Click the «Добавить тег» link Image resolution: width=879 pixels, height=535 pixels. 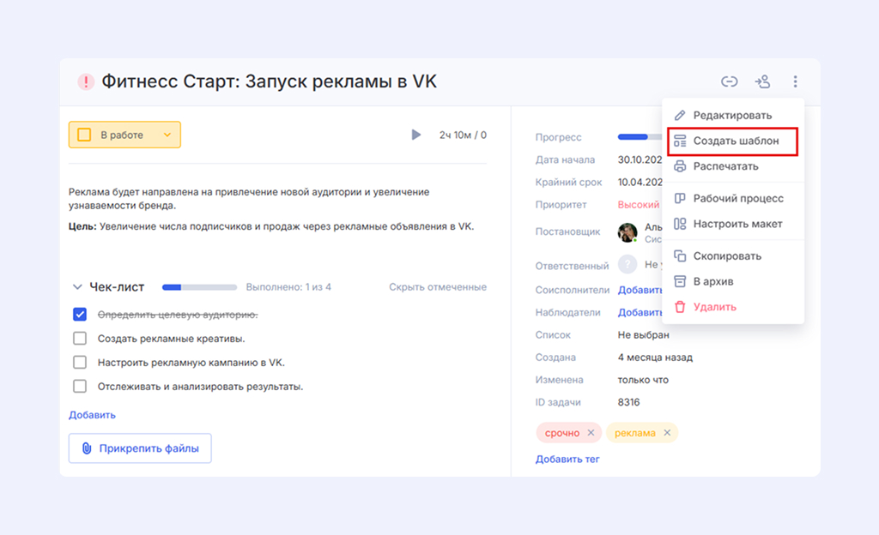pyautogui.click(x=567, y=460)
